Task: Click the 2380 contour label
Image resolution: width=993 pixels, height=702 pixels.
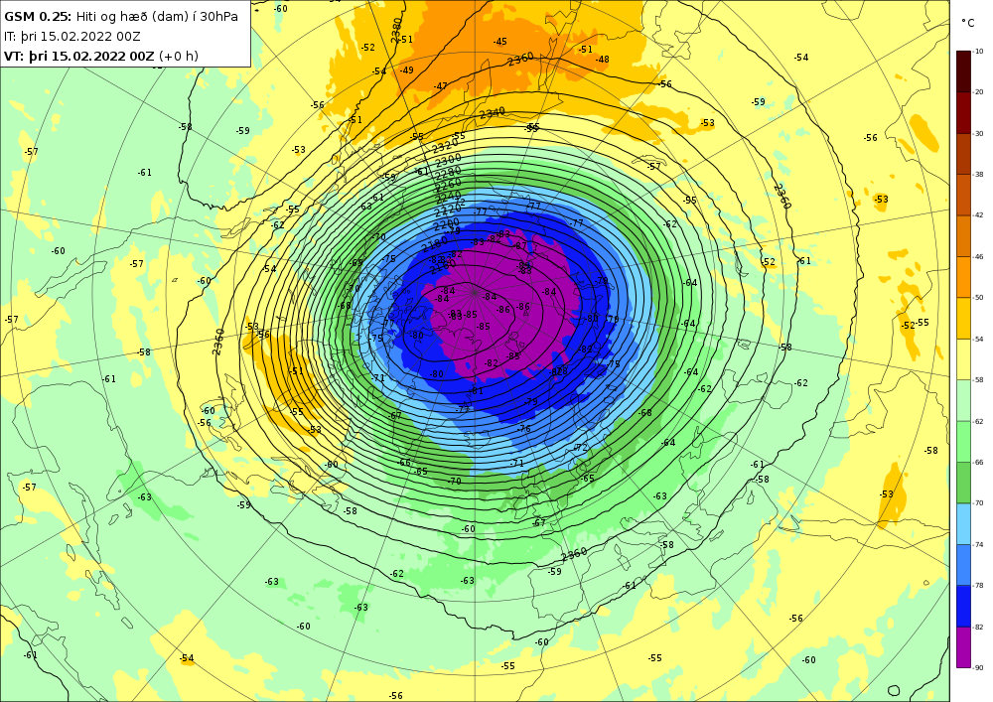Action: pos(396,30)
